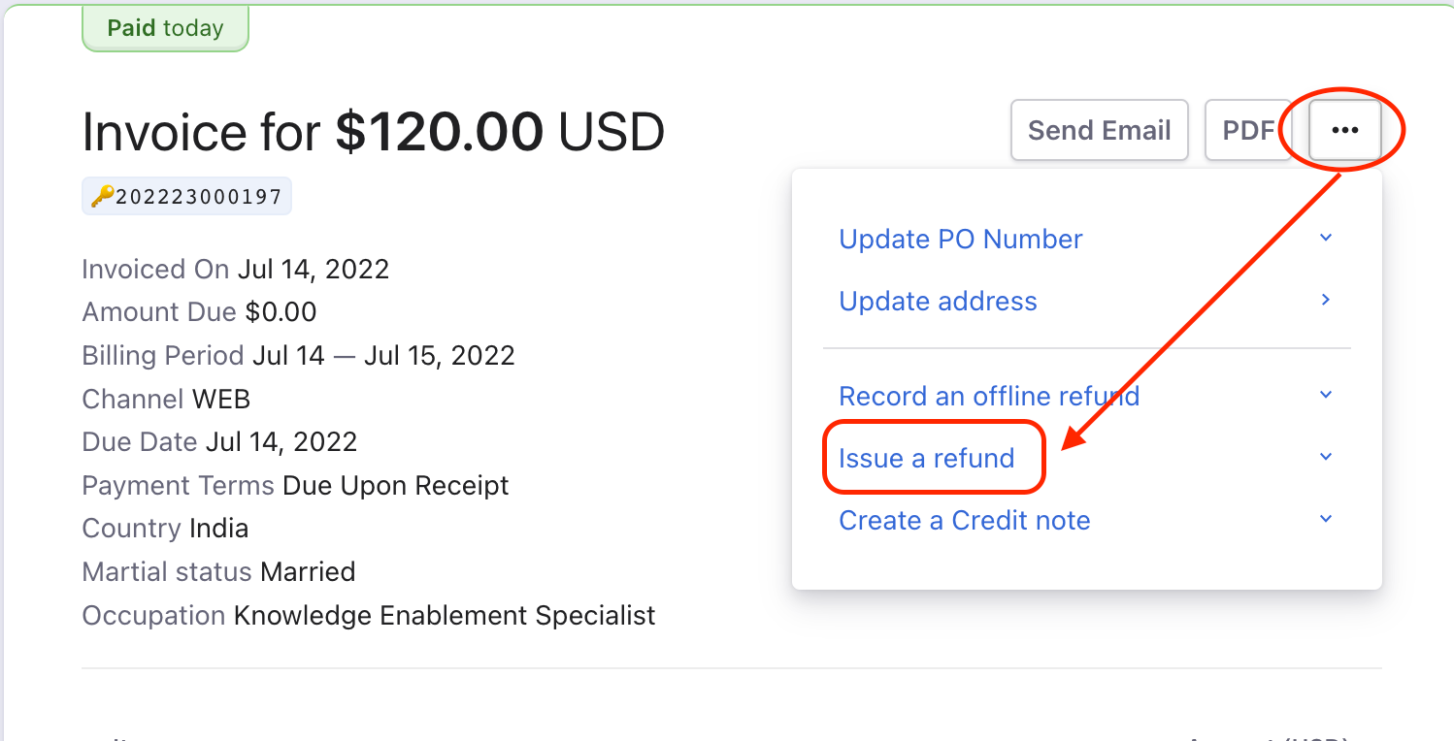Select Record an offline refund option
Screen dimensions: 1454x741
[x=989, y=397]
